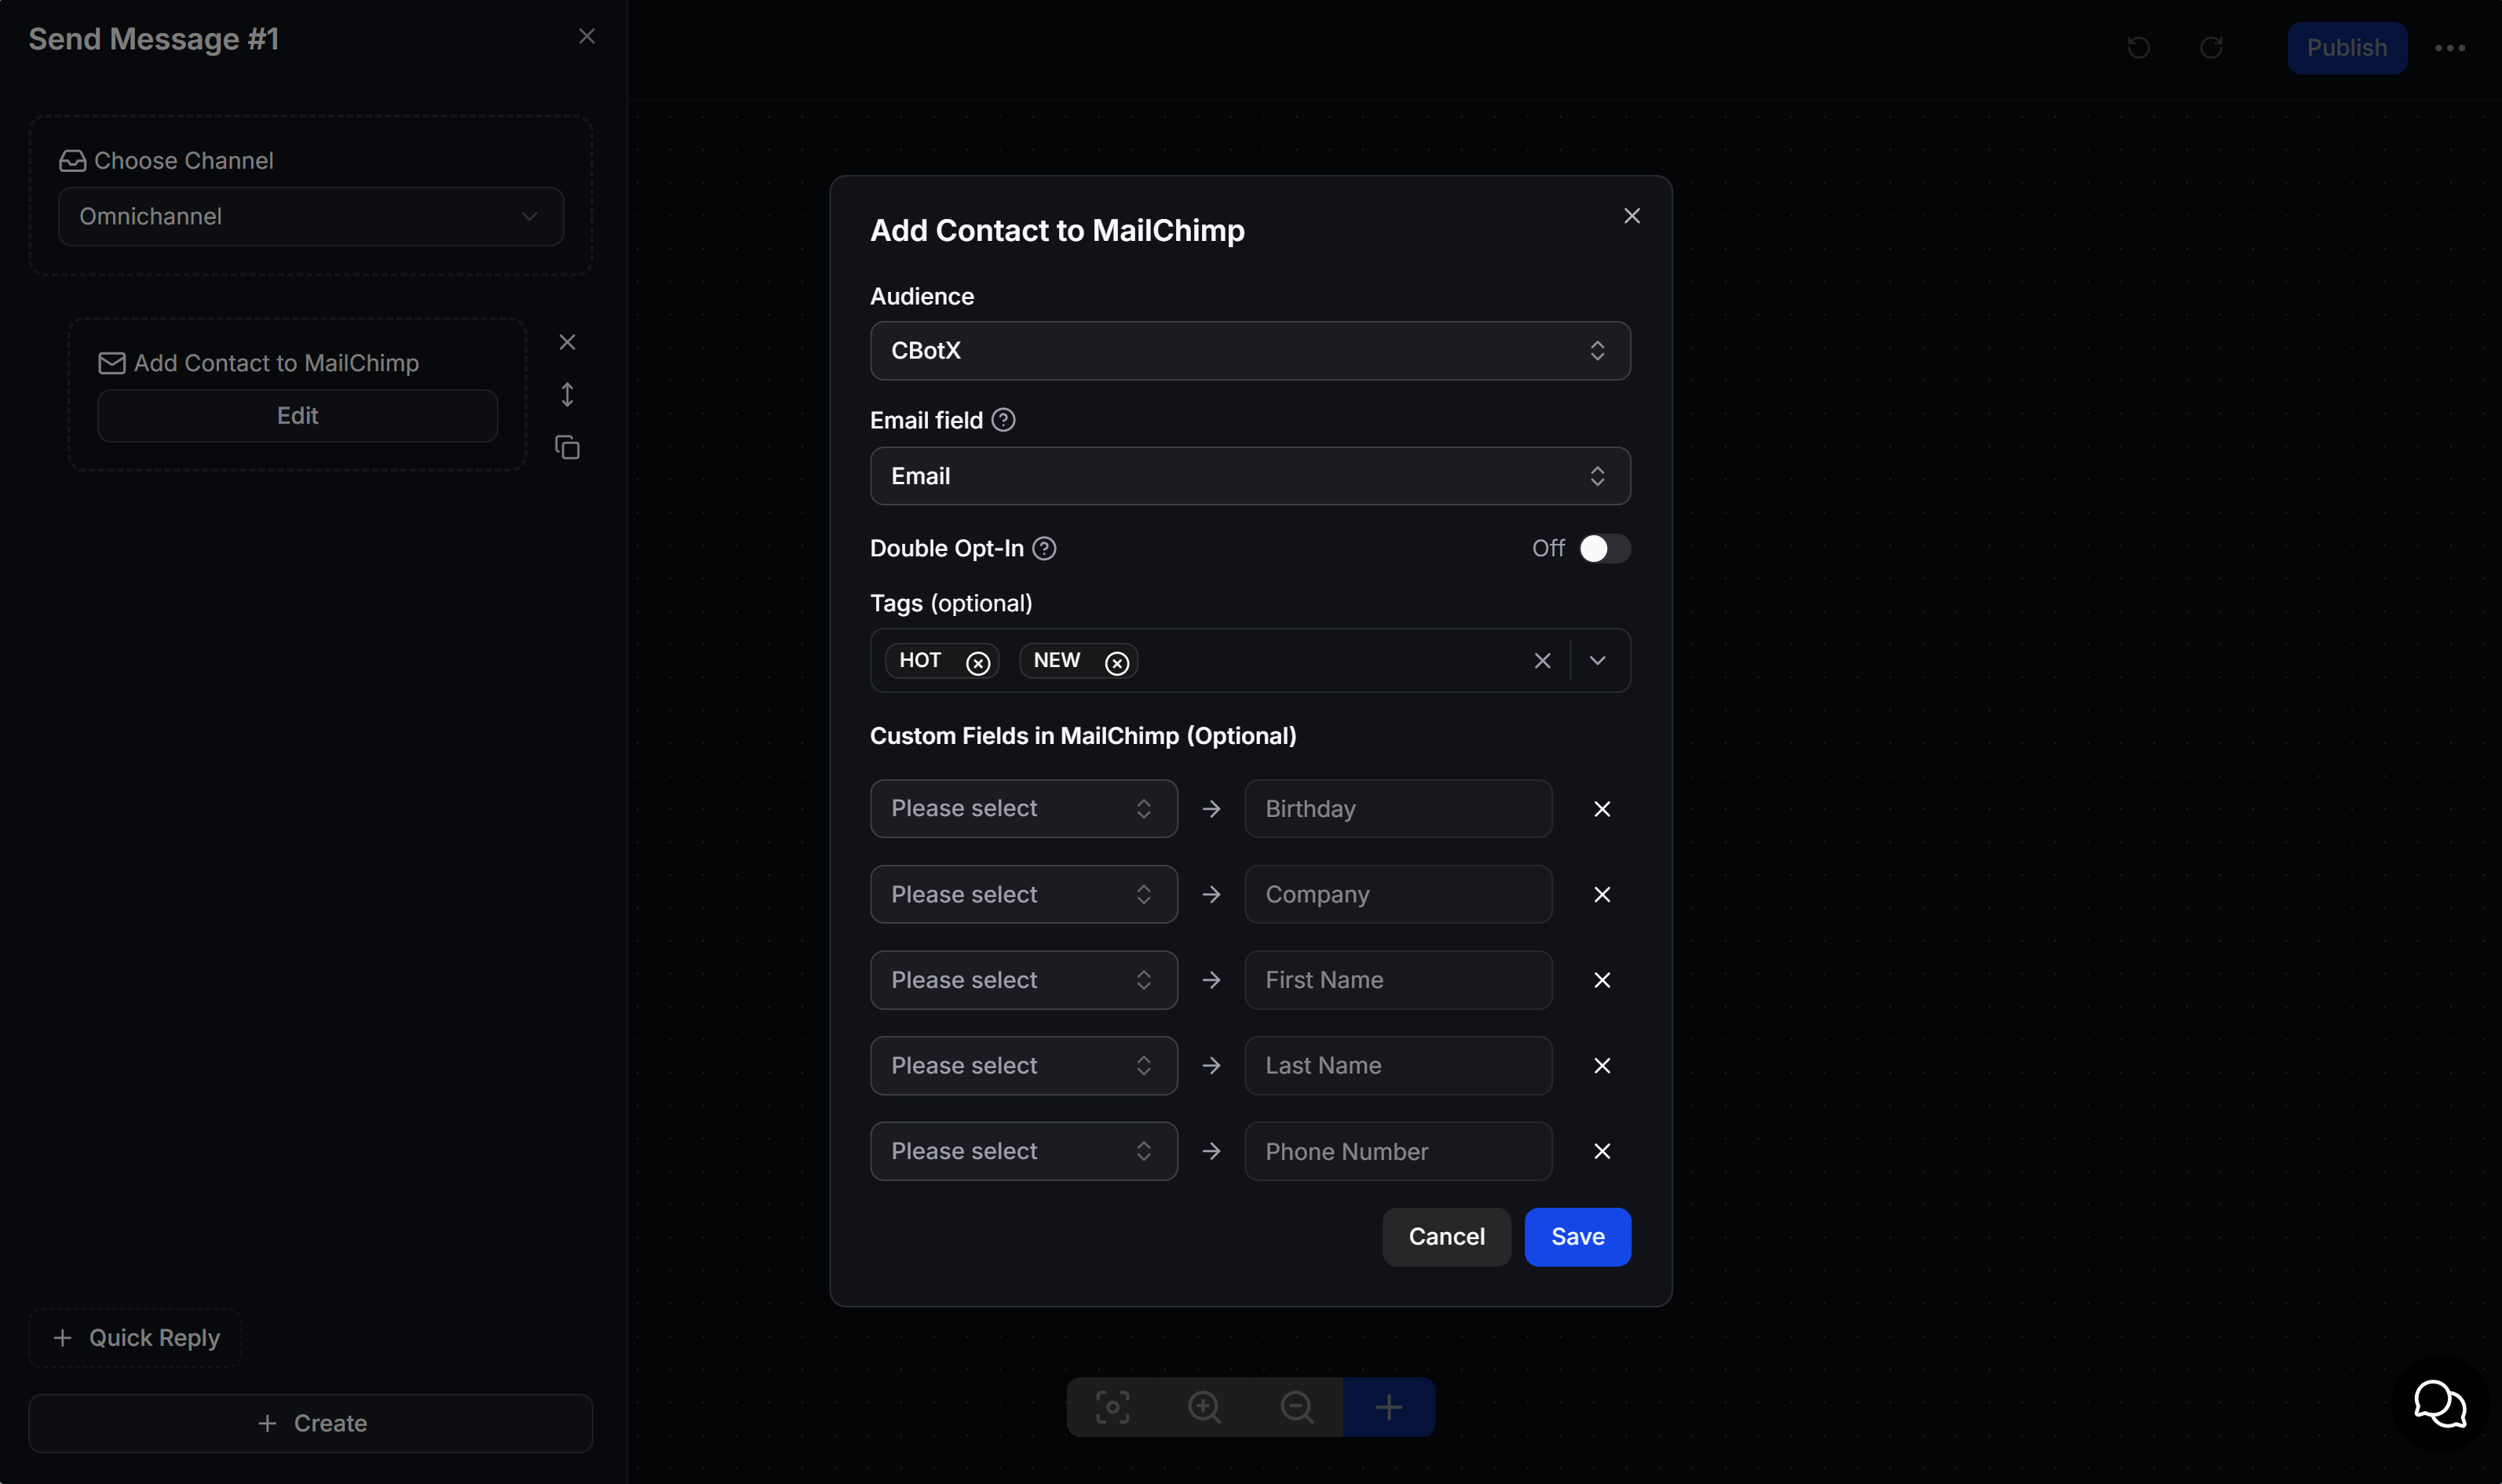Image resolution: width=2502 pixels, height=1484 pixels.
Task: Click the Last Name field input
Action: [x=1398, y=1066]
